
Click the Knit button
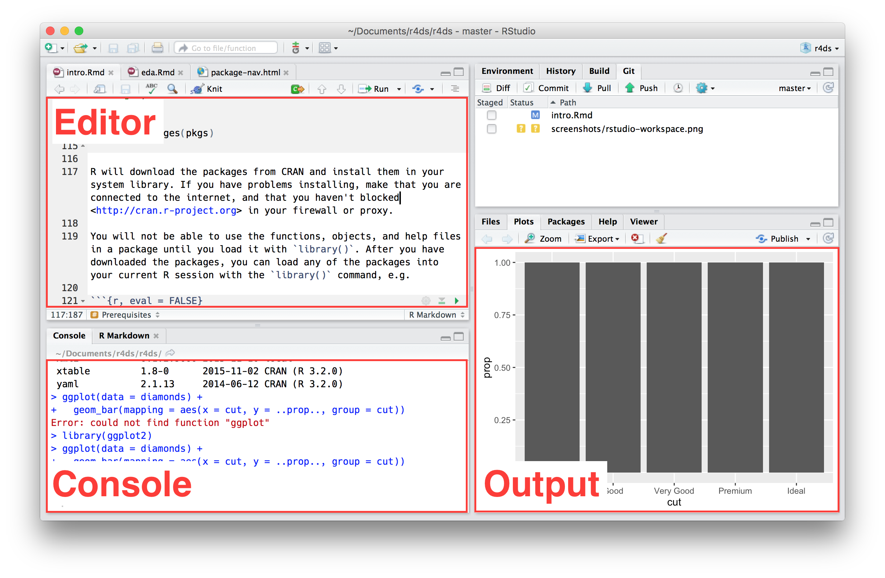tap(207, 89)
